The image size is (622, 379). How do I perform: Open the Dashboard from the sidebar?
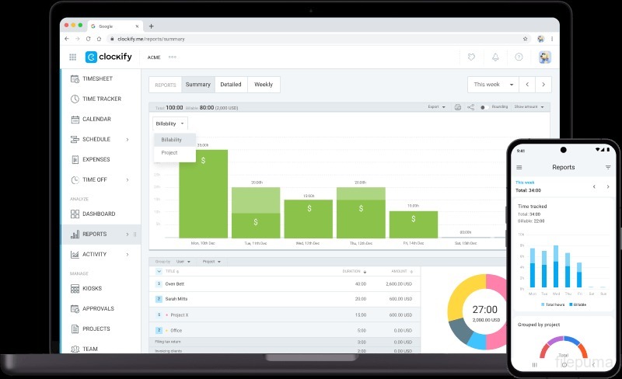98,214
